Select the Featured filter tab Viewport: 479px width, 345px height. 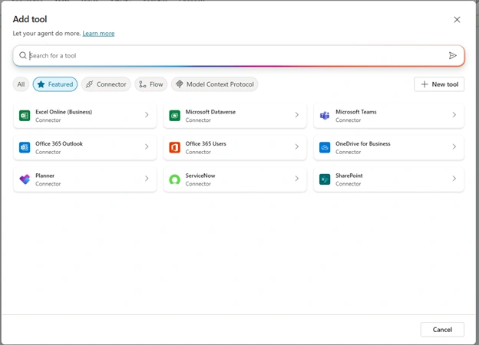(55, 84)
